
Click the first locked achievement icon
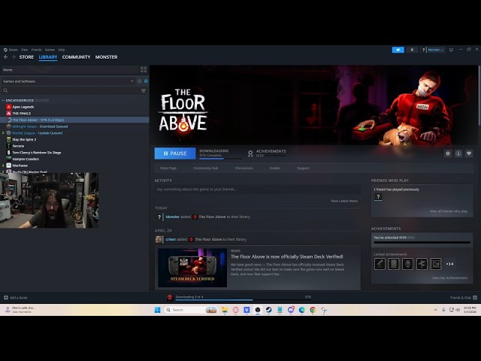(x=380, y=264)
